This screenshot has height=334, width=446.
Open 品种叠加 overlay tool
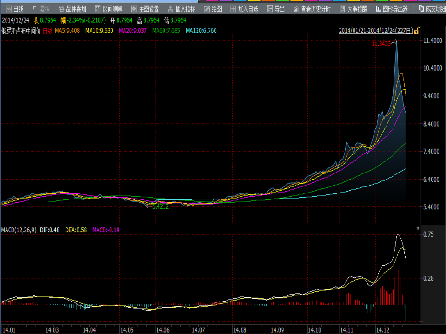[72, 9]
